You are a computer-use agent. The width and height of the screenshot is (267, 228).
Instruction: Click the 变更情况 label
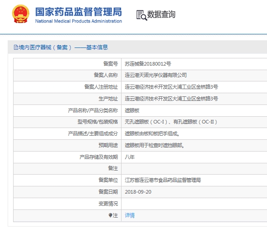(x=108, y=204)
